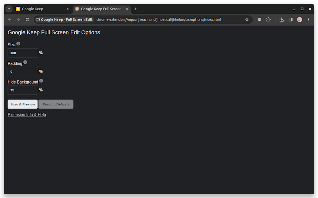Click the Hide Background info icon
Image resolution: width=318 pixels, height=198 pixels.
click(x=41, y=81)
